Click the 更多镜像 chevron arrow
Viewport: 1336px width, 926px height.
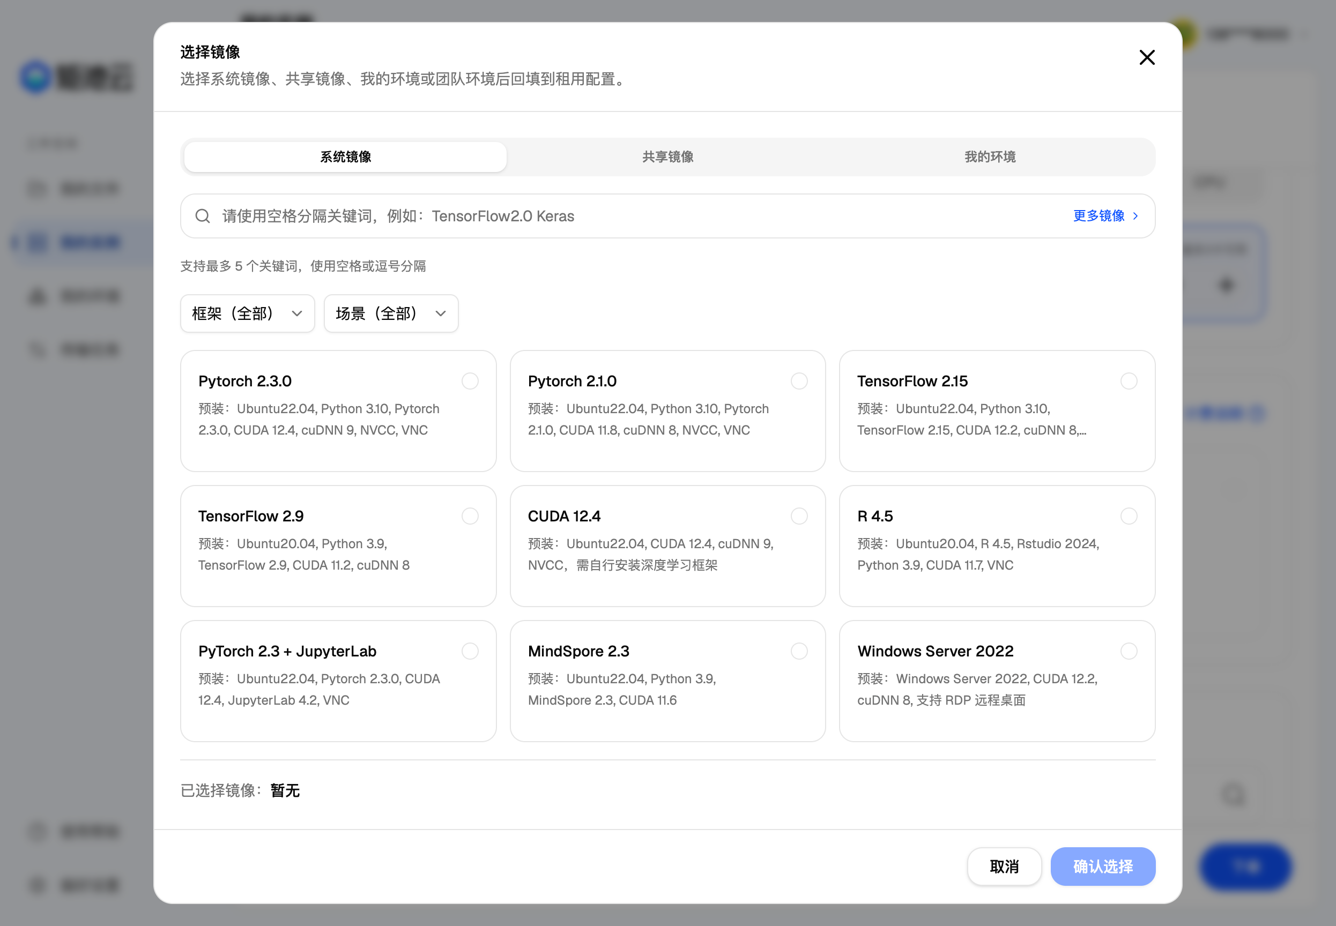click(1135, 216)
